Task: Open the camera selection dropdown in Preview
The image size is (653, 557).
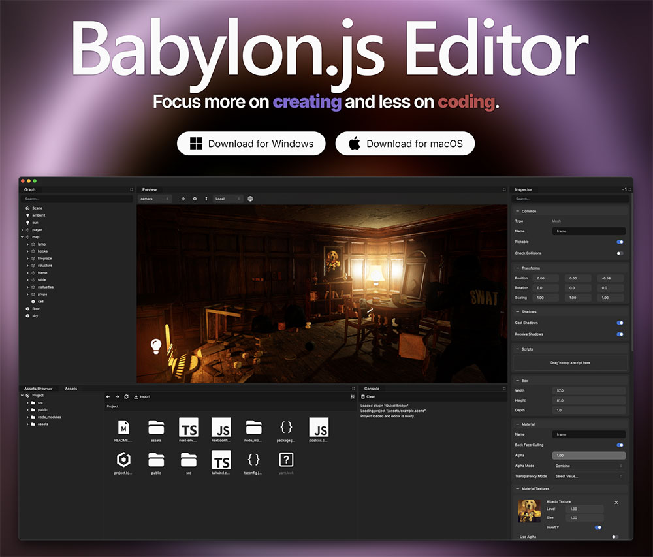Action: [x=155, y=199]
